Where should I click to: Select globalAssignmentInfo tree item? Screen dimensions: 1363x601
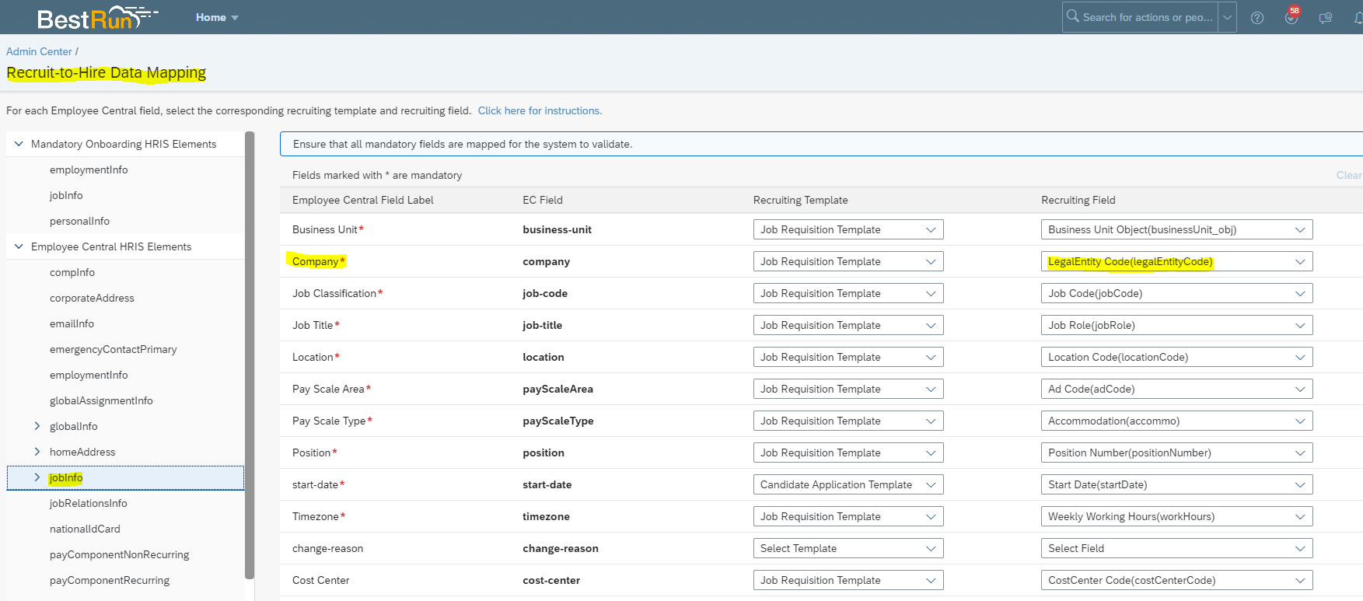[101, 400]
